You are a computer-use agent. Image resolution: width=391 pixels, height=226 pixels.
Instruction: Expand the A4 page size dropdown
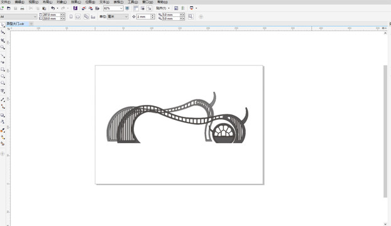[18, 17]
